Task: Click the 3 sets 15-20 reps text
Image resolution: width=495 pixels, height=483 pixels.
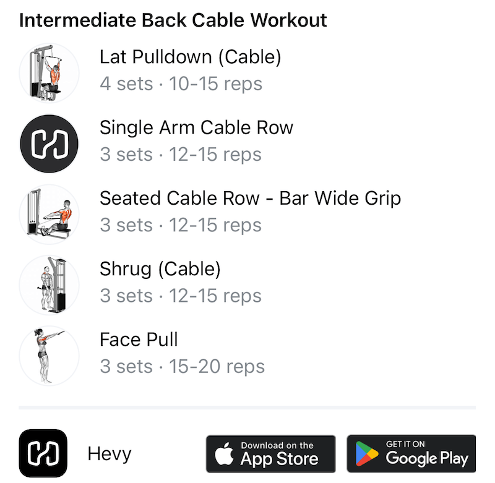Action: 182,367
